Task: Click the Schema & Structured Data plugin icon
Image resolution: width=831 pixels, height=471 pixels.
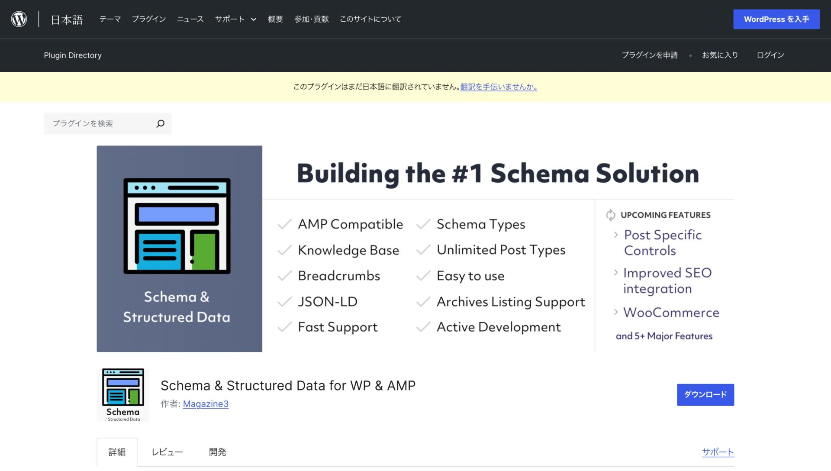Action: [122, 394]
